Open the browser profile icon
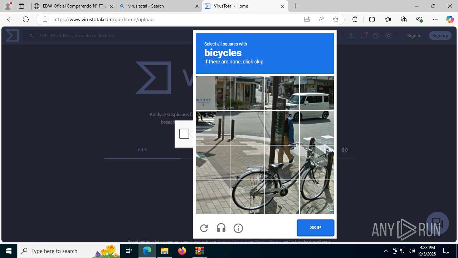458x258 pixels. [x=8, y=6]
